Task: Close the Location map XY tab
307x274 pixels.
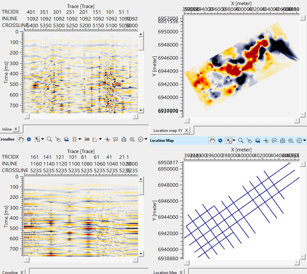Action: point(187,131)
